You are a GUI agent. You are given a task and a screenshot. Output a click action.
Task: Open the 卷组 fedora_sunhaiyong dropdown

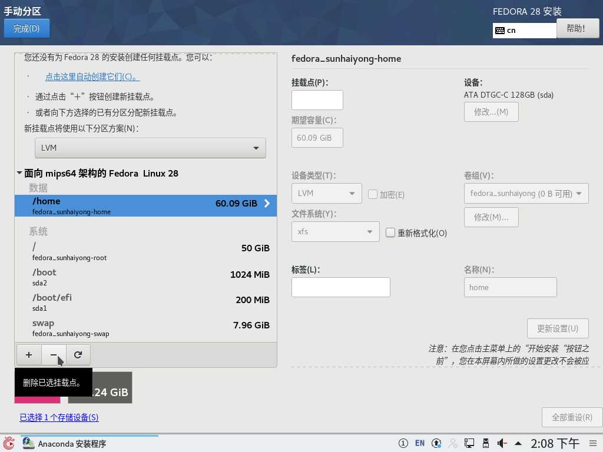[x=526, y=193]
